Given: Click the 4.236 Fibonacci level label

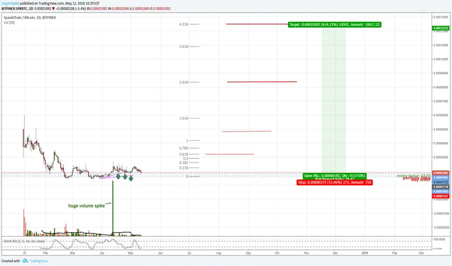Looking at the screenshot, I should (184, 24).
